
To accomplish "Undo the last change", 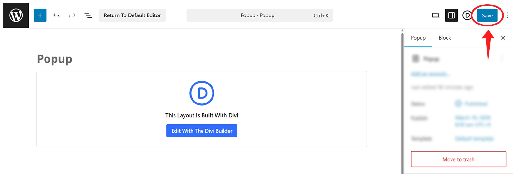I will pos(56,15).
